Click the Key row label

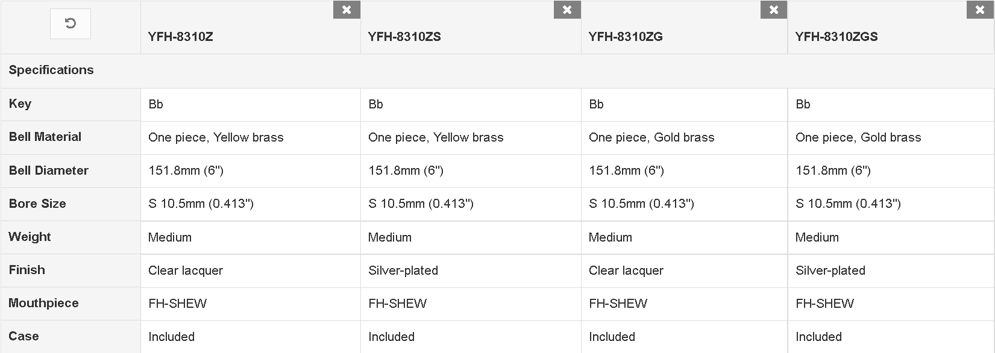(20, 104)
